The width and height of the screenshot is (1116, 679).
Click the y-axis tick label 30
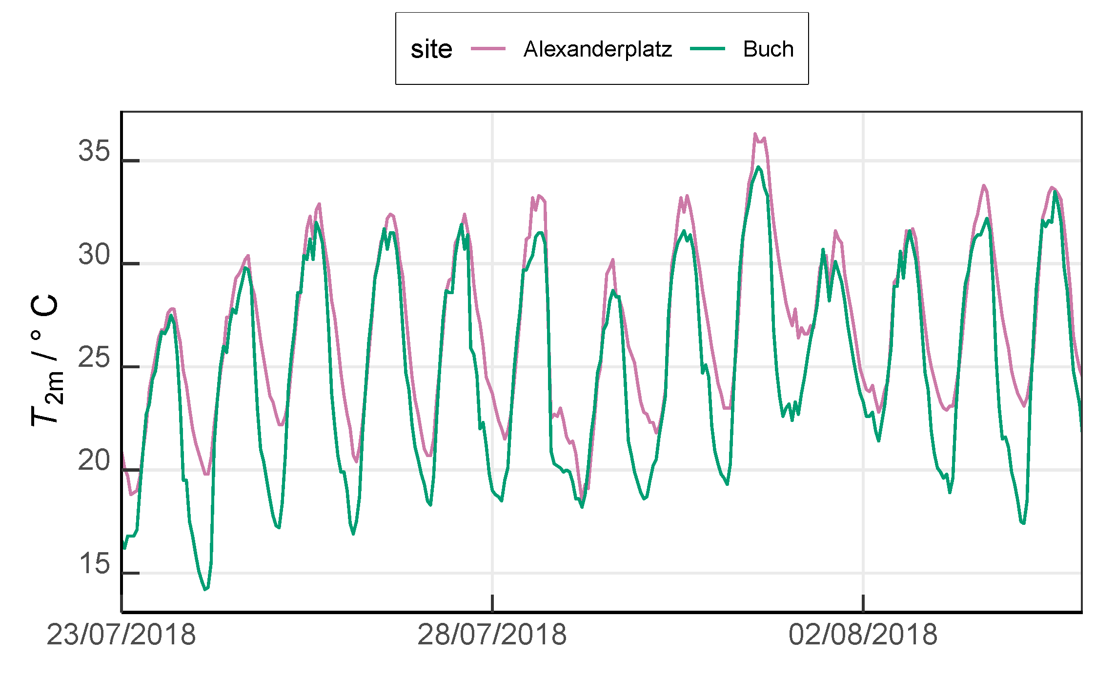[x=94, y=254]
